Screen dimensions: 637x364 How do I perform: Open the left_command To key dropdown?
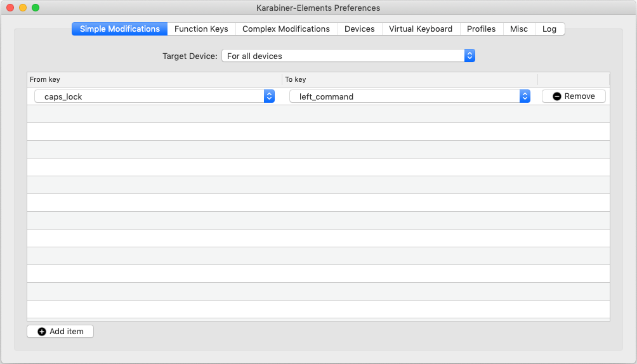click(x=409, y=96)
